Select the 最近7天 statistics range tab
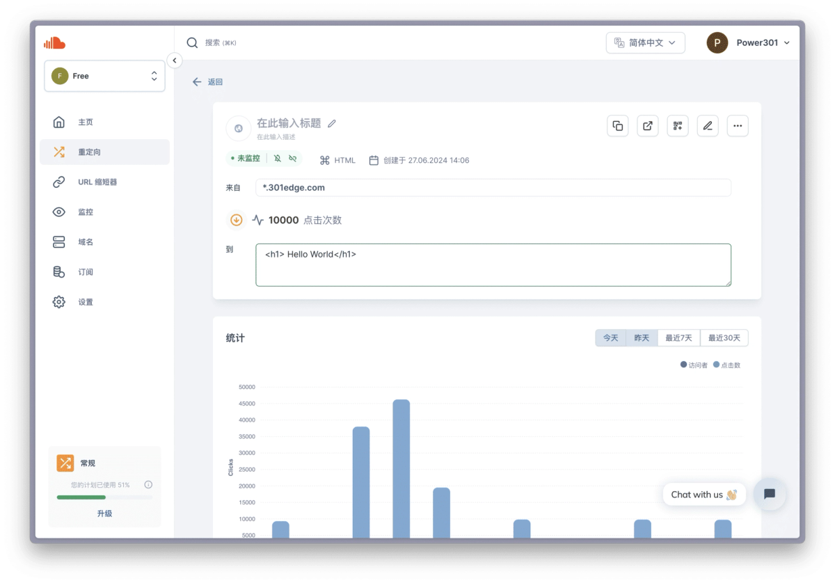 (678, 338)
